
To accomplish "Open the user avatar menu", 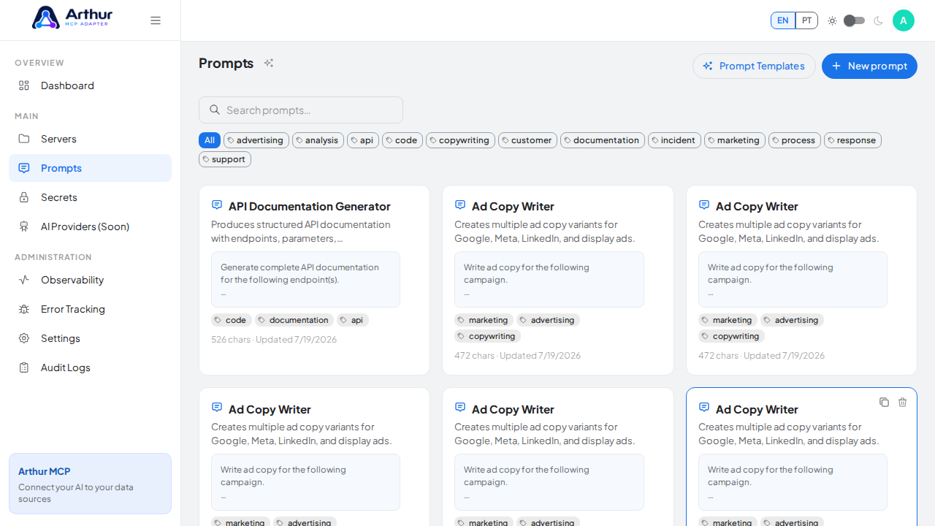I will (904, 20).
